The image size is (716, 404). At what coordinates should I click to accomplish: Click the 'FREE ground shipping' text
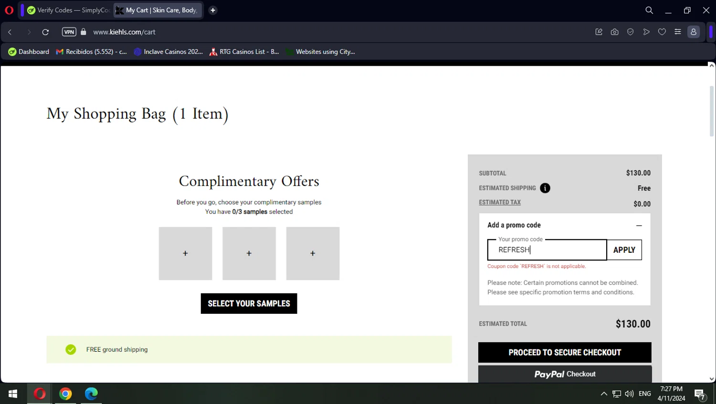coord(117,350)
